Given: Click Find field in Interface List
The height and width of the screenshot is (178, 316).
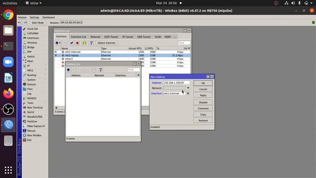Looking at the screenshot, I should tap(184, 43).
